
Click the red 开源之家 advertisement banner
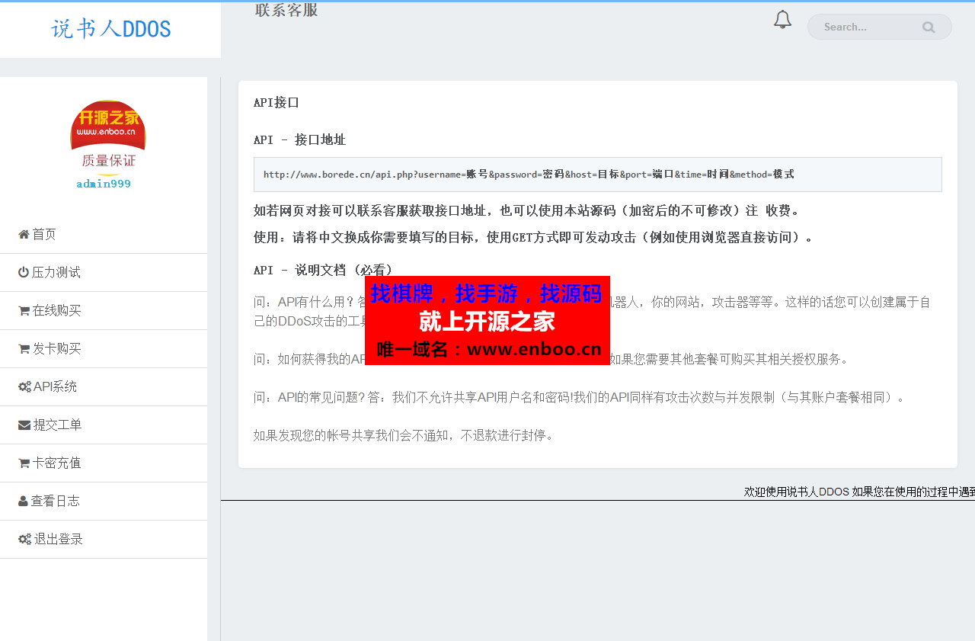(x=487, y=321)
